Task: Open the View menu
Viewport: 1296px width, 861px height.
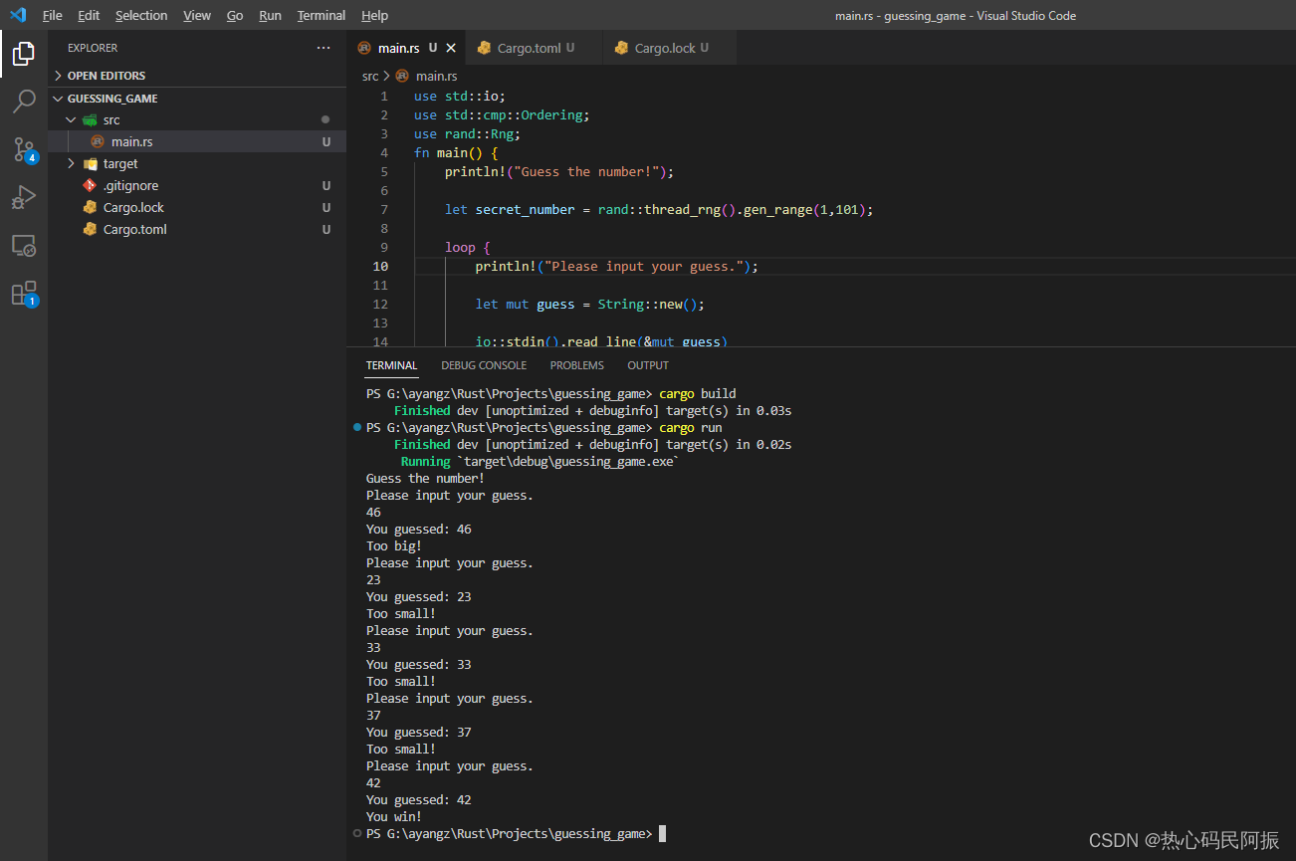Action: click(197, 15)
